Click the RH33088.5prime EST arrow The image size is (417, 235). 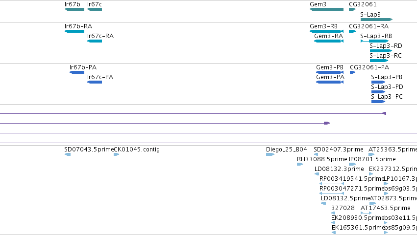[x=300, y=164]
